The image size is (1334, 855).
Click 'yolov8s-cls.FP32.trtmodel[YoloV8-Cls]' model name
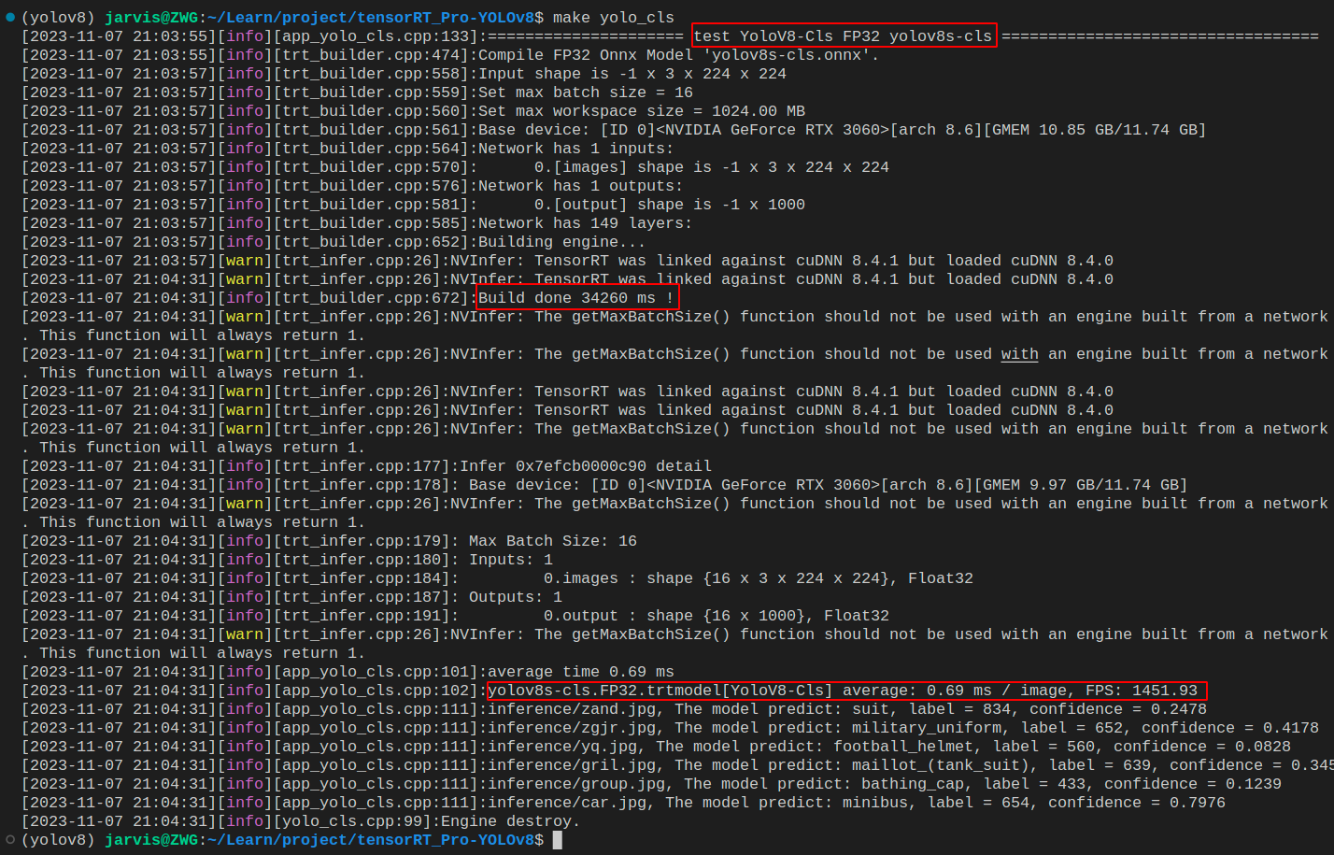[660, 691]
